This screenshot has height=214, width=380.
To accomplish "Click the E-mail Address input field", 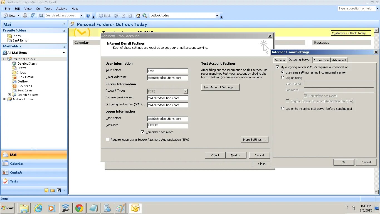I will [167, 78].
